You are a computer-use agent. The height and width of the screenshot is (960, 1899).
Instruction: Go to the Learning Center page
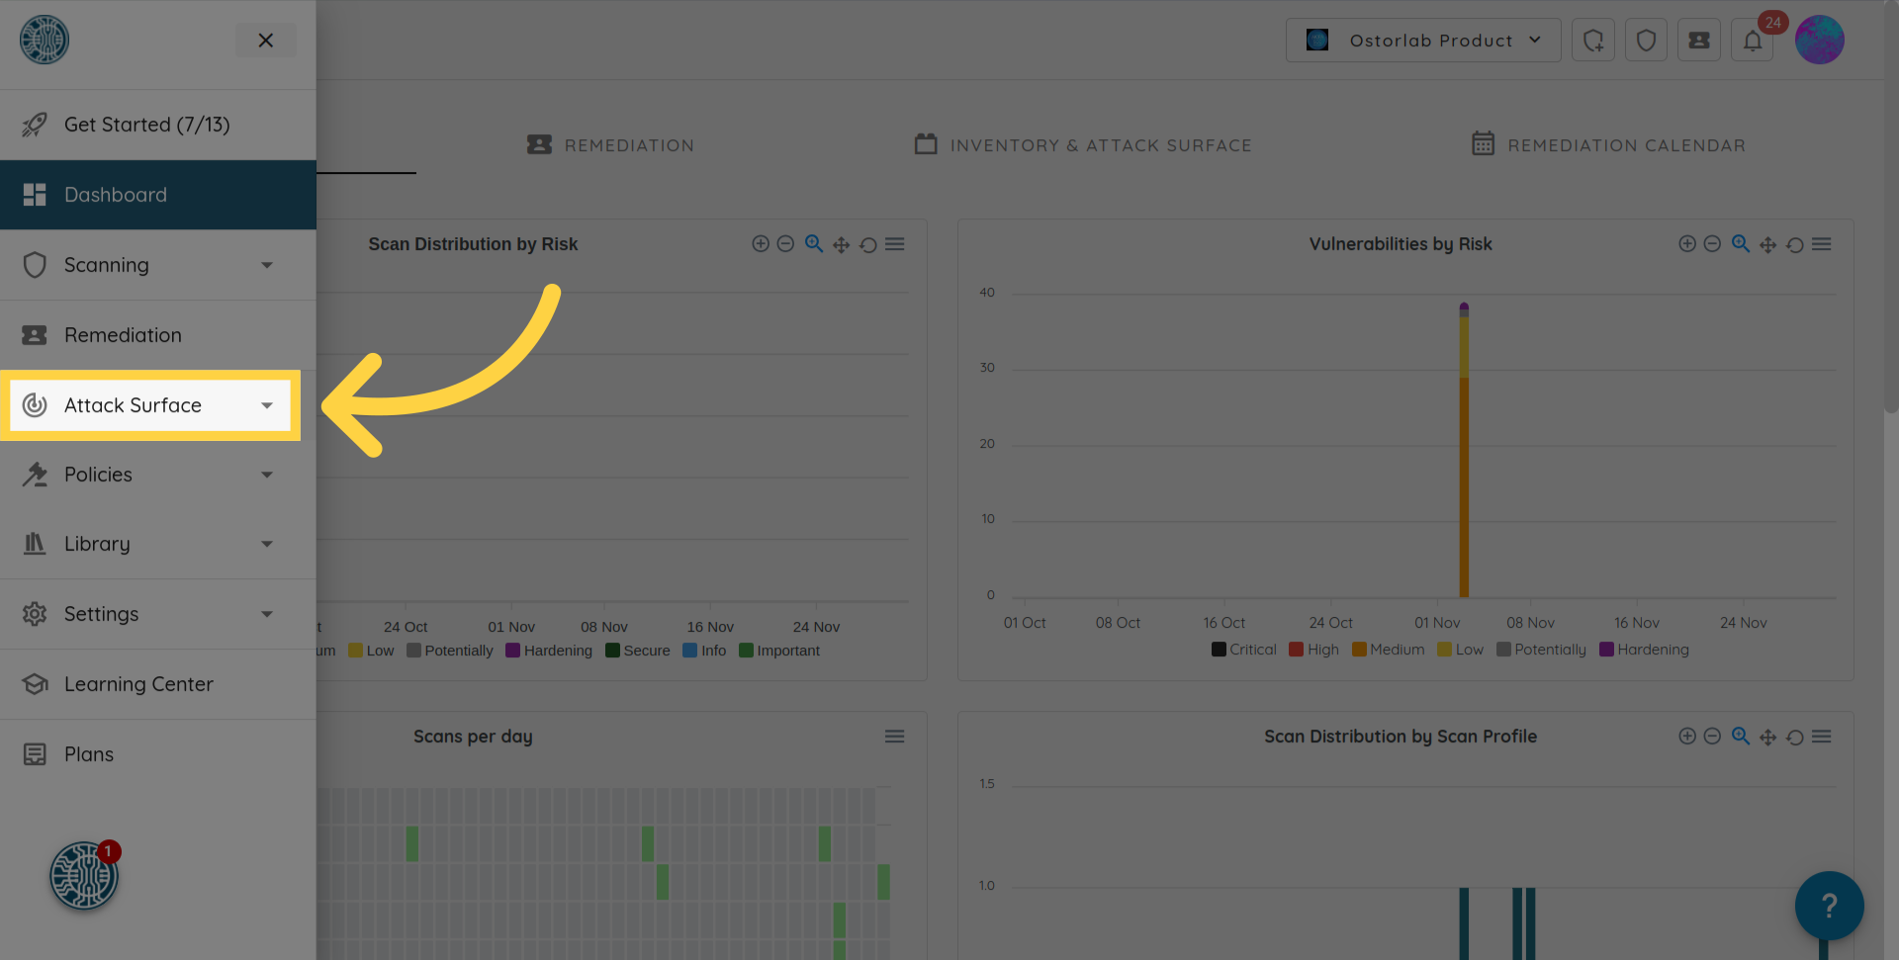click(x=138, y=684)
